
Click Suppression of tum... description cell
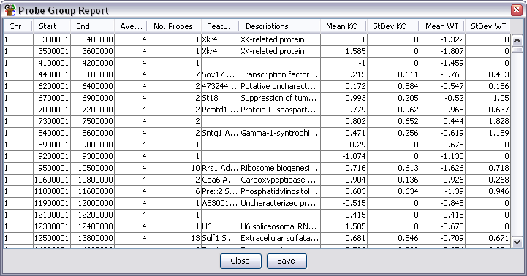pos(280,98)
